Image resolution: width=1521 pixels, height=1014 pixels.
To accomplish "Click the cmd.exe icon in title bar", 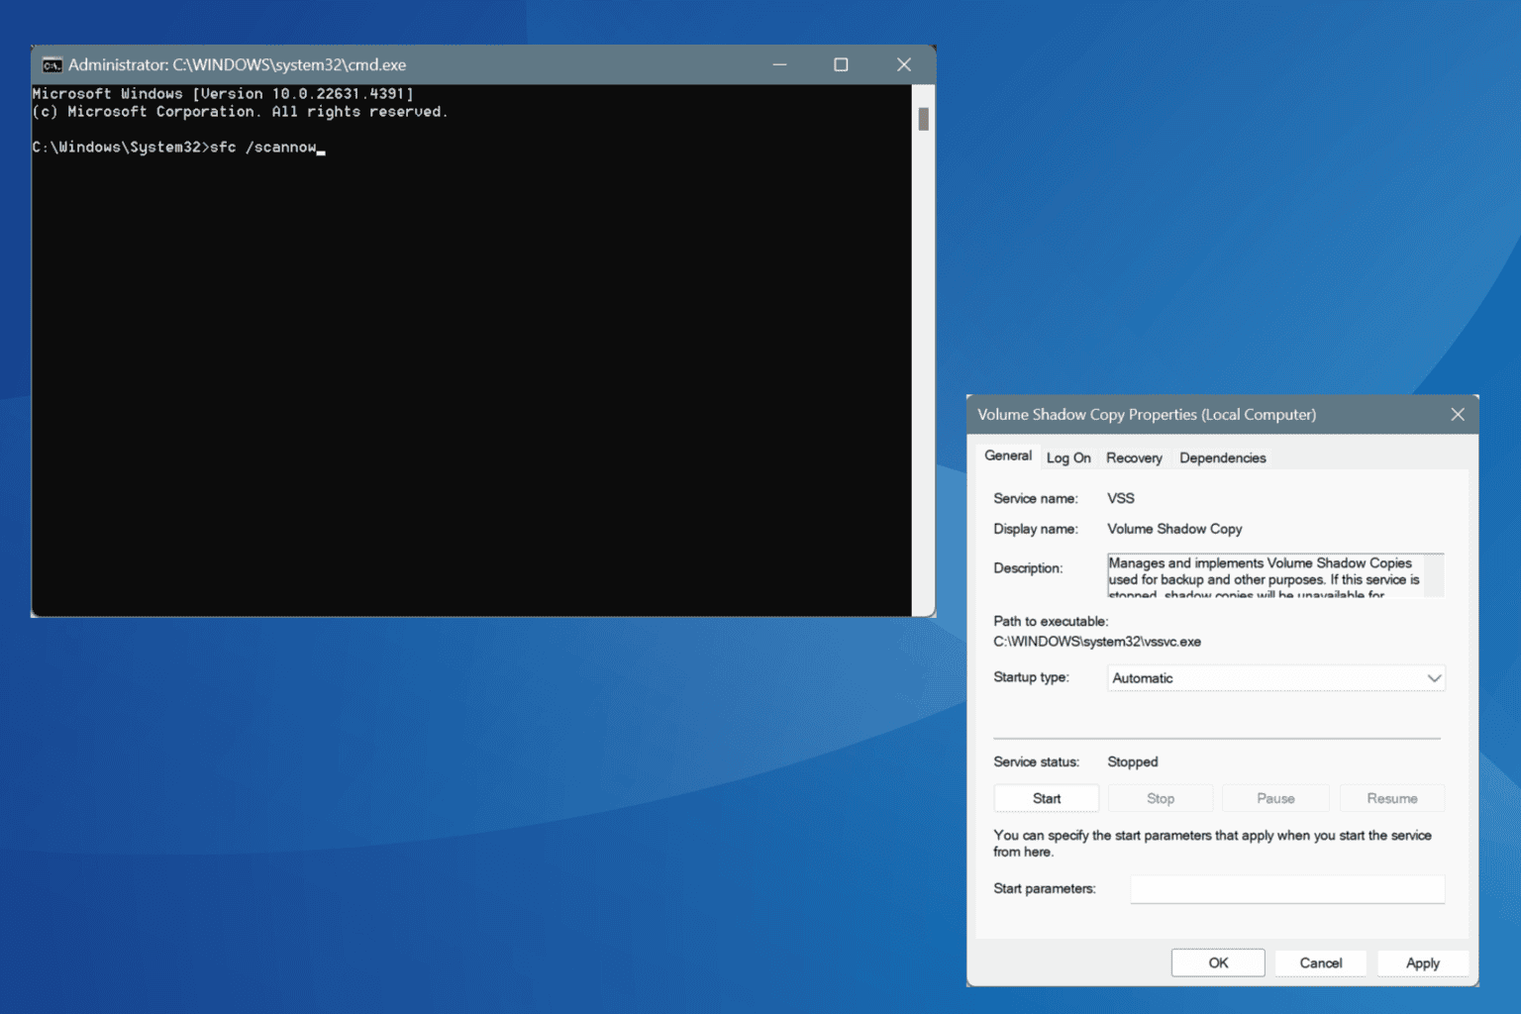I will 51,65.
